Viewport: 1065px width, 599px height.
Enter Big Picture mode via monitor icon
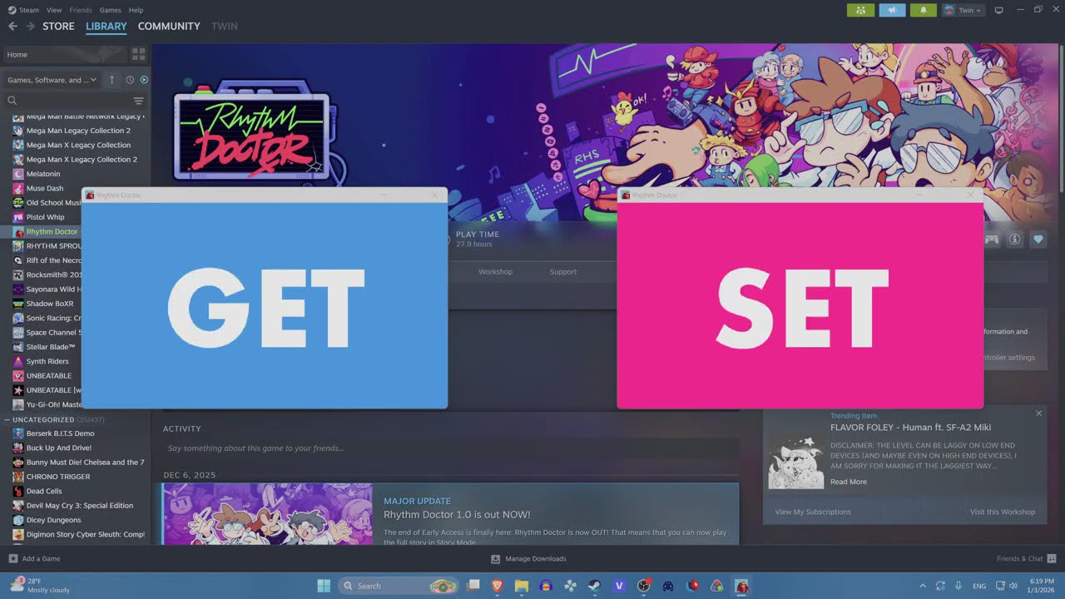(x=999, y=10)
